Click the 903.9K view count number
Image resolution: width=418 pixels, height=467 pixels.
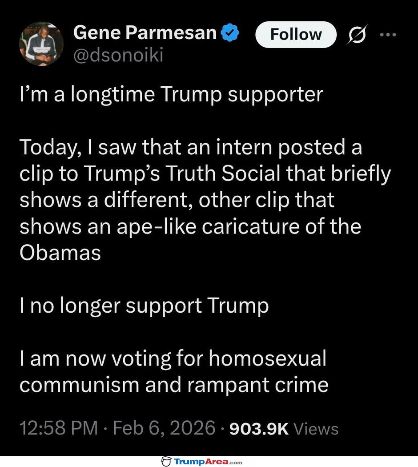pos(259,428)
